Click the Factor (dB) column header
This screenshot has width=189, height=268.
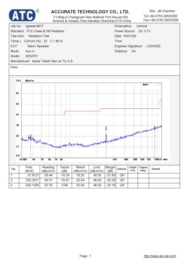coord(64,169)
